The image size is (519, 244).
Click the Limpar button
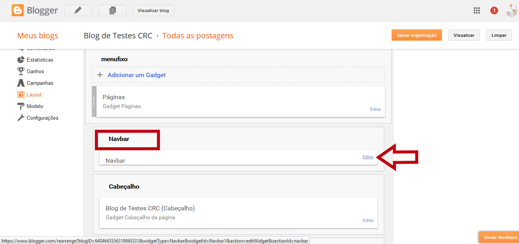[x=499, y=35]
